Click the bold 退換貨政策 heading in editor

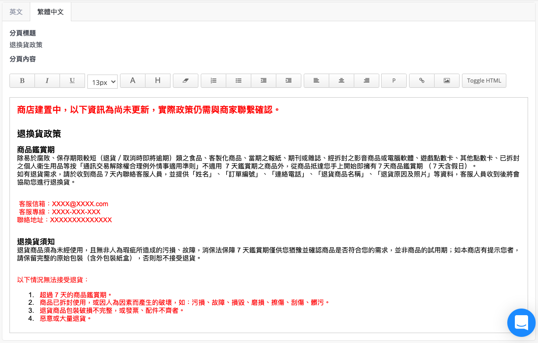[x=39, y=134]
